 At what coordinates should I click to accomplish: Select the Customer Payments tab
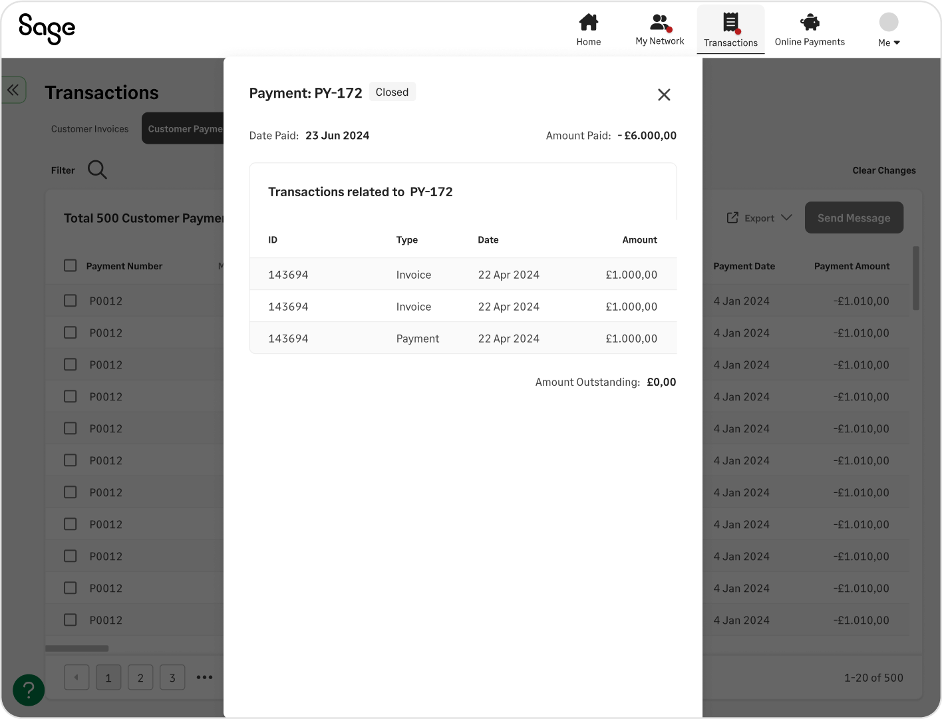[x=190, y=128]
